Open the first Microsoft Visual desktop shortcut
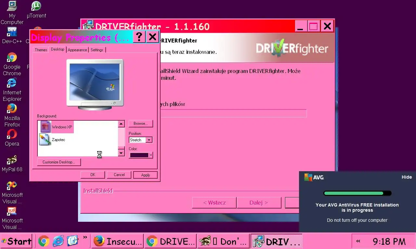This screenshot has height=249, width=416. pos(12,192)
